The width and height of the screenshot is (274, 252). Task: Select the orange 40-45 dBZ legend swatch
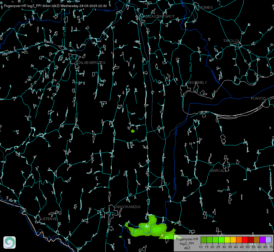pyautogui.click(x=239, y=240)
